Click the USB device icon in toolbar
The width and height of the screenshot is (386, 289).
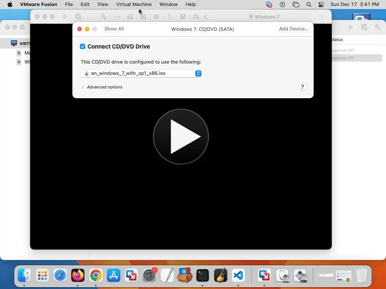[170, 17]
